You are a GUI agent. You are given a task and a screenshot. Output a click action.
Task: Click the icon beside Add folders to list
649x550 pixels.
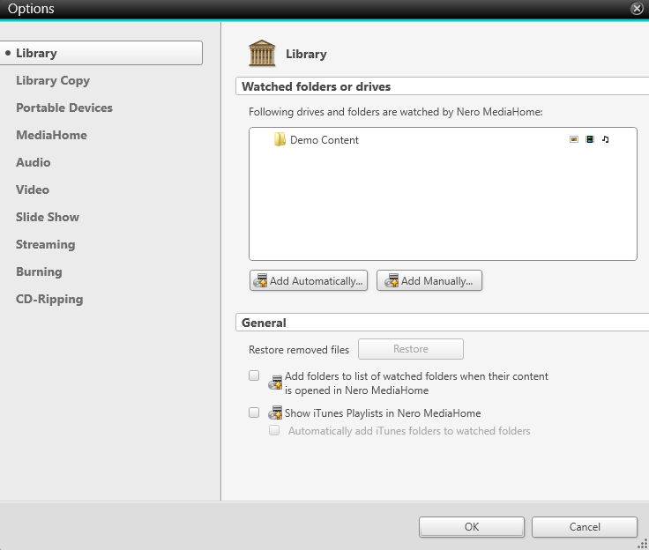coord(275,383)
